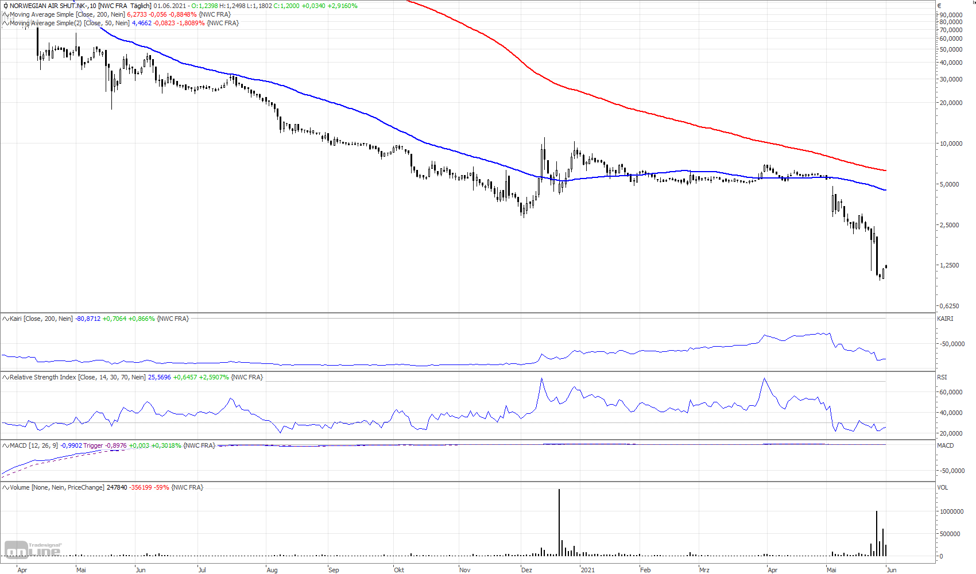Click the Okt month label on time axis
This screenshot has height=574, width=976.
click(x=399, y=570)
